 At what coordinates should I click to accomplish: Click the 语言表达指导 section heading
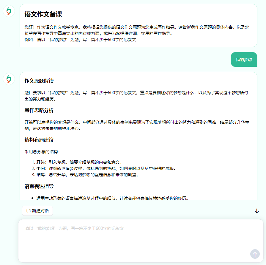click(x=39, y=187)
